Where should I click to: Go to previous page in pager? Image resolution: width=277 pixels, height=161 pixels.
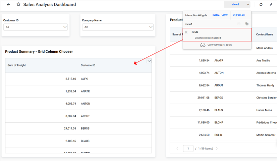click(x=177, y=148)
